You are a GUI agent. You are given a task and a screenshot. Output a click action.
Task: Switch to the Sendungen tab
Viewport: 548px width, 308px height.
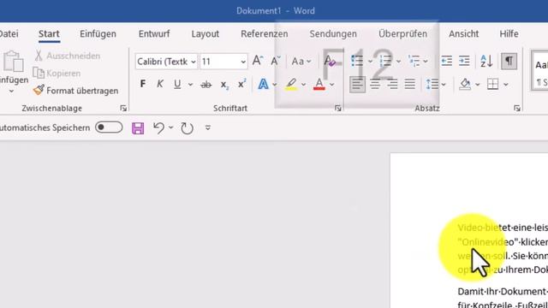pos(333,34)
